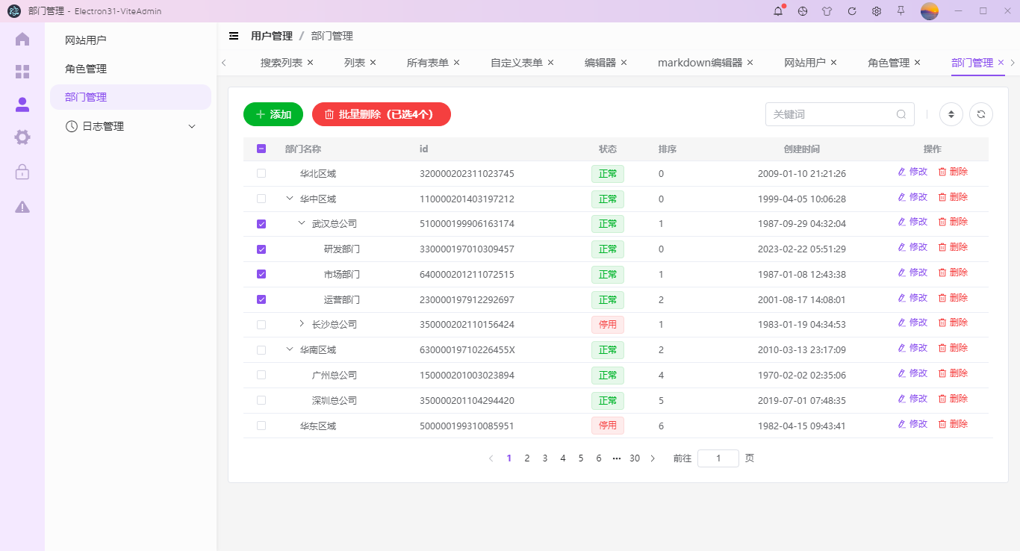Click the column sort icon beside refresh
This screenshot has width=1020, height=551.
951,113
